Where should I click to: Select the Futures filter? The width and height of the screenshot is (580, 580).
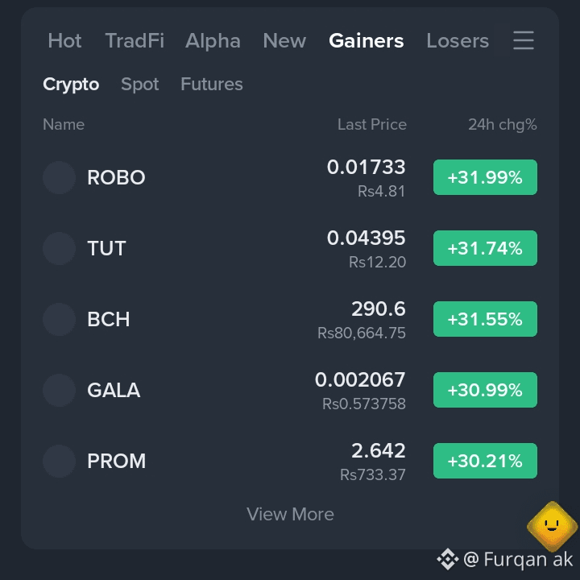[212, 84]
